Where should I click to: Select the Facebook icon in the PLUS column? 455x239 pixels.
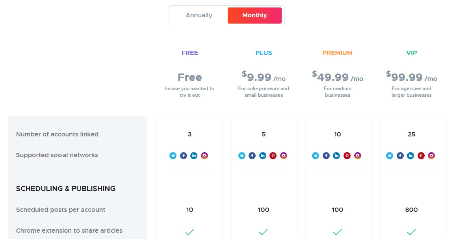[252, 156]
